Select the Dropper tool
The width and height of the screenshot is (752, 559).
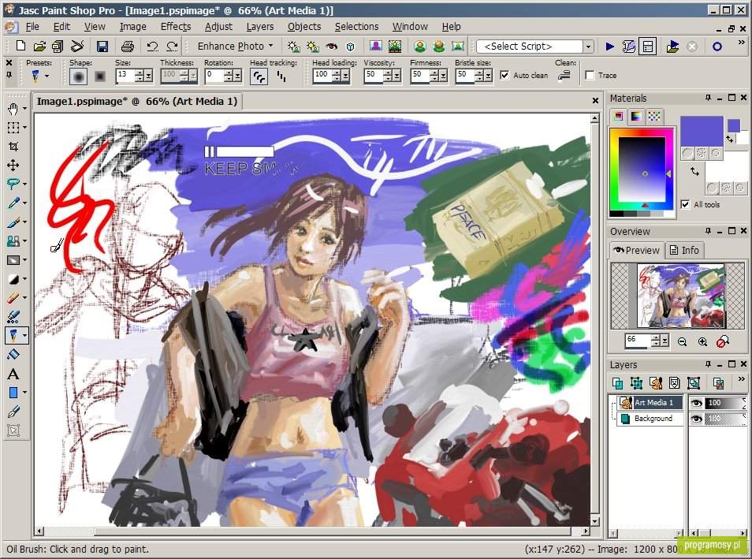coord(13,203)
